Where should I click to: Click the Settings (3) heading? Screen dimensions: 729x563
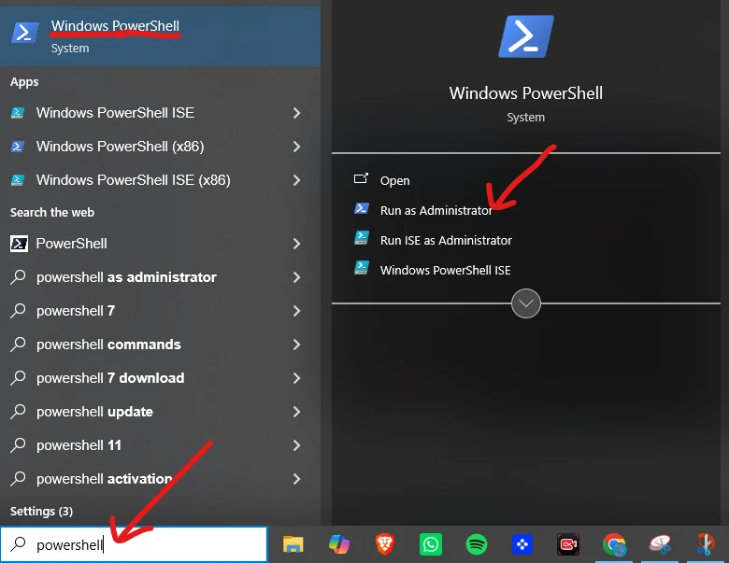tap(41, 512)
